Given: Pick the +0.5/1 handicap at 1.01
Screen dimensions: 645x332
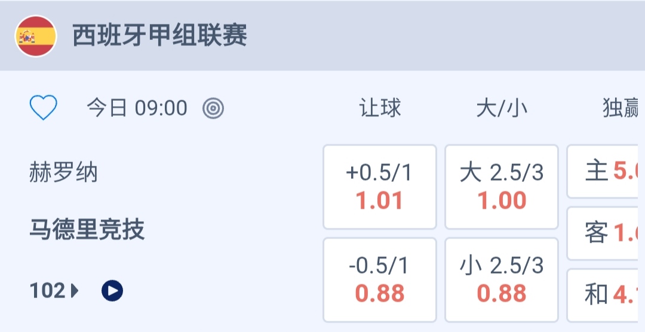Looking at the screenshot, I should (x=380, y=187).
